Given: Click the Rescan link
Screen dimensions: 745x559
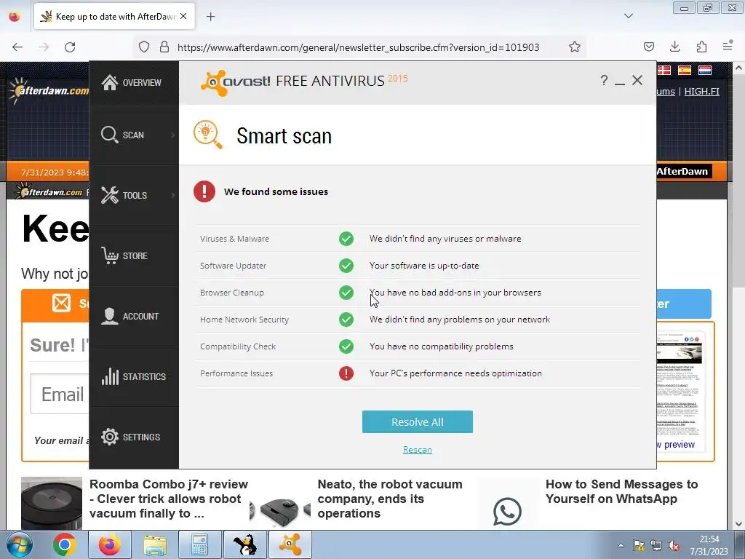Looking at the screenshot, I should point(417,450).
